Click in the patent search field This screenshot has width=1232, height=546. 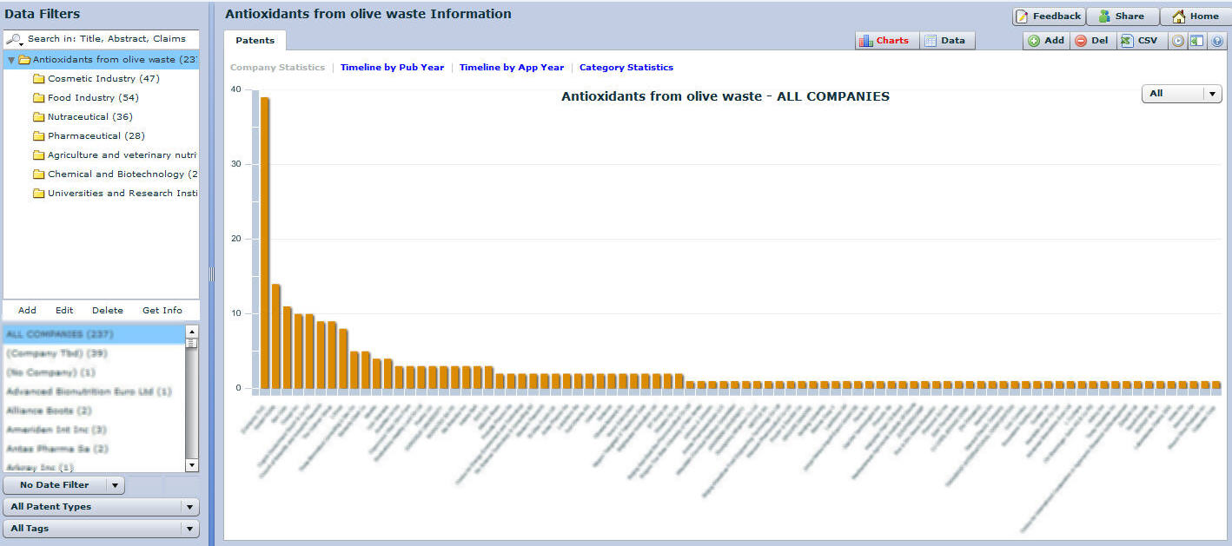pos(106,39)
